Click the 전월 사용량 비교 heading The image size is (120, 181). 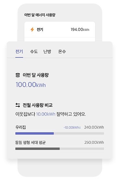point(38,105)
